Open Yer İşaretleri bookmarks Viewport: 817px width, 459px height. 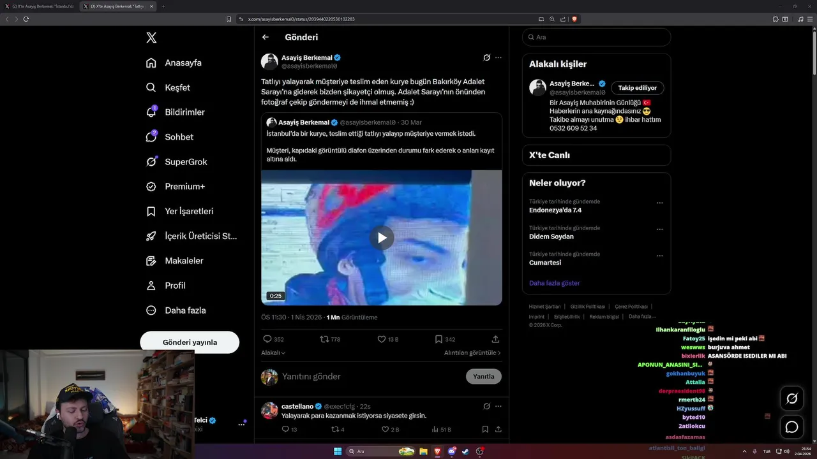click(x=180, y=211)
